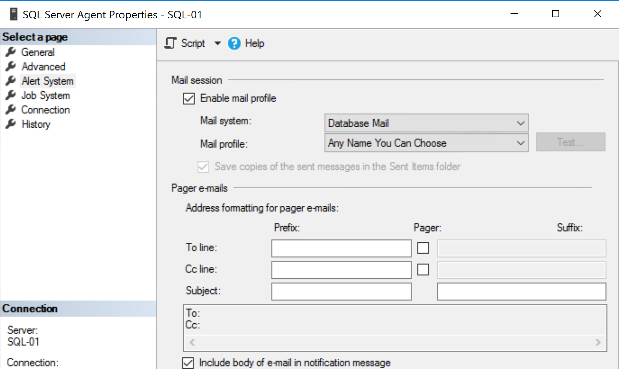Click the Subject Prefix field
The width and height of the screenshot is (619, 369).
[x=341, y=291]
